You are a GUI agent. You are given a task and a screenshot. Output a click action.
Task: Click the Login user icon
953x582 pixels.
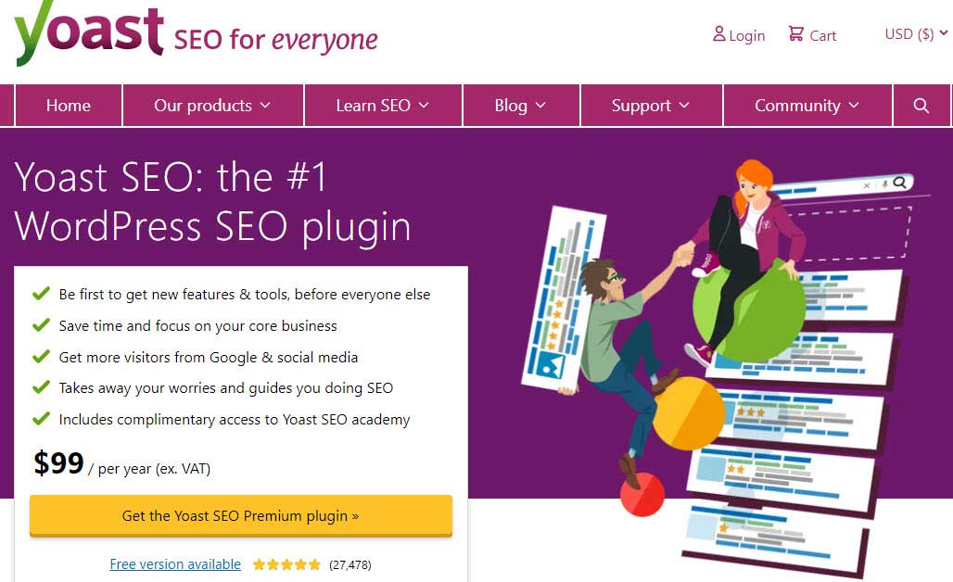pos(719,34)
